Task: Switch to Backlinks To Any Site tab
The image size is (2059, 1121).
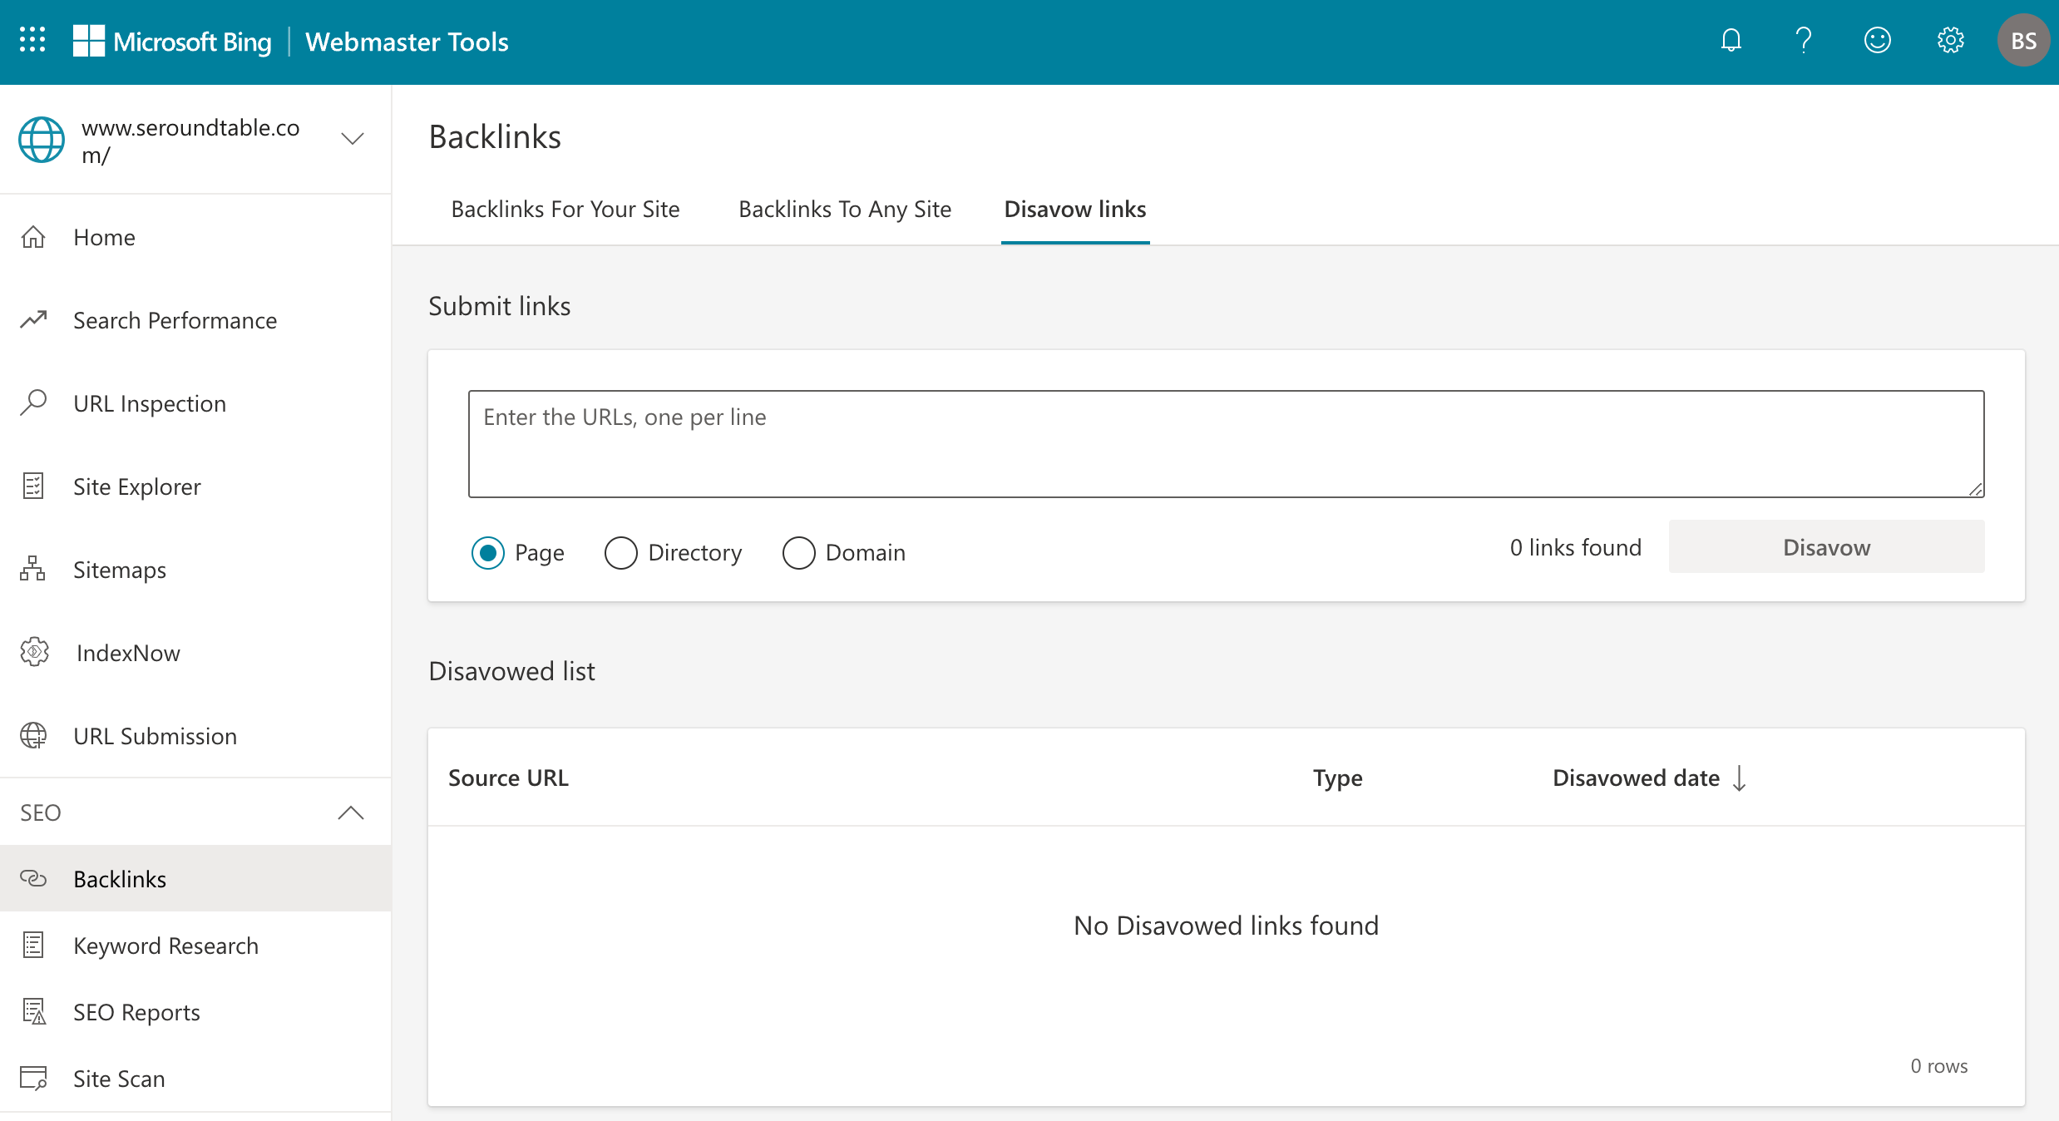Action: click(x=844, y=209)
